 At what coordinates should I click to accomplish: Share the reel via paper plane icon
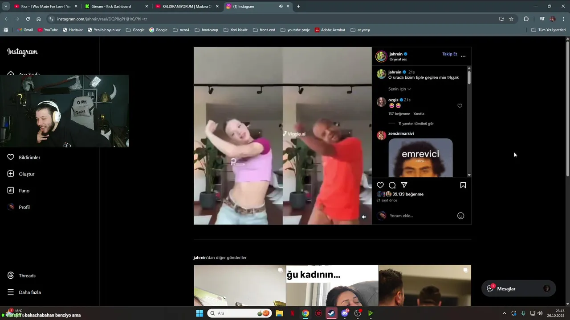point(404,185)
